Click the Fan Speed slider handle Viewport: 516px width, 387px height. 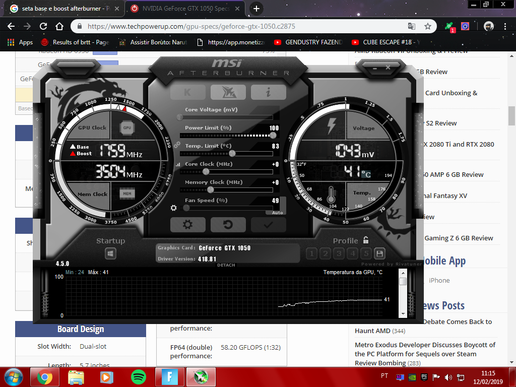(186, 208)
